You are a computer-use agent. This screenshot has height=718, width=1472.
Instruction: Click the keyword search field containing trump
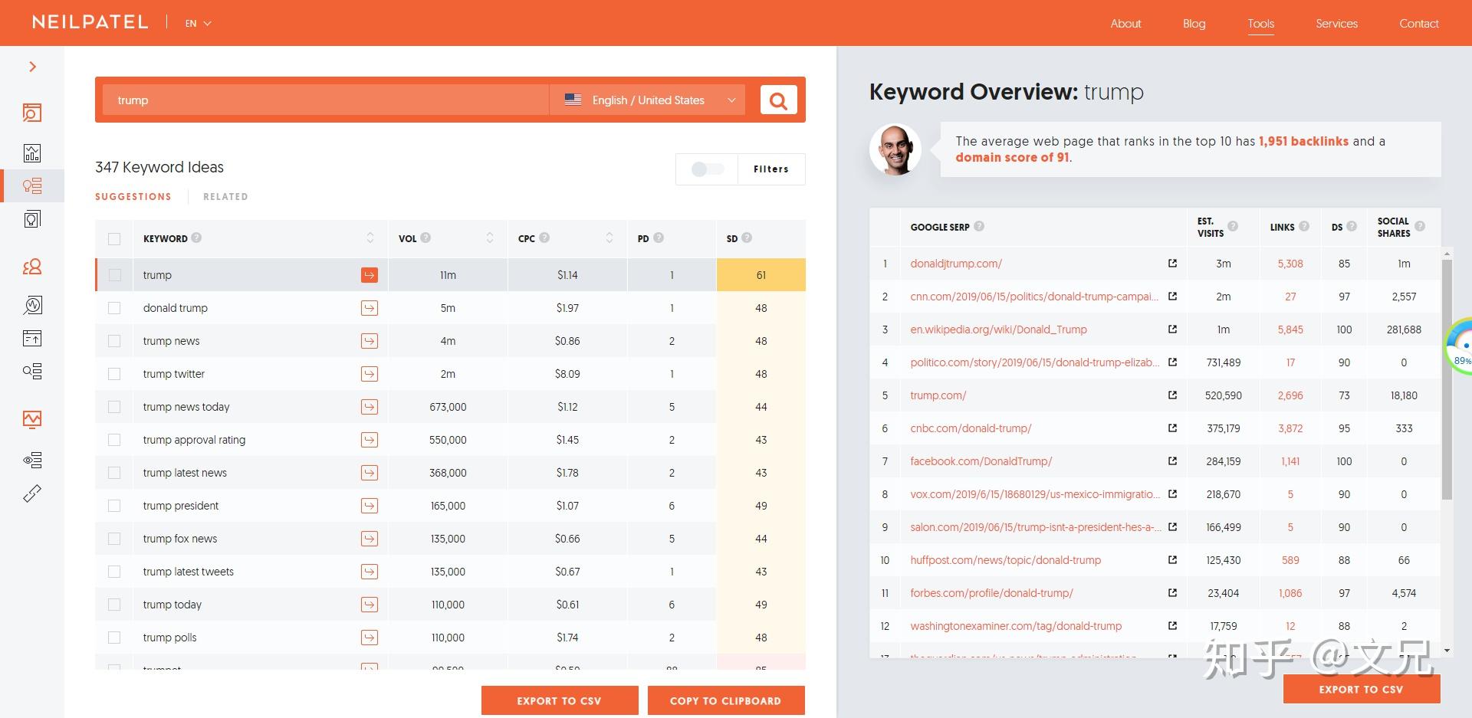click(326, 100)
